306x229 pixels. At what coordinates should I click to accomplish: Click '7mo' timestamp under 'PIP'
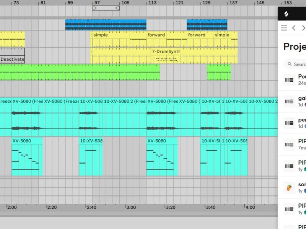tap(302, 148)
